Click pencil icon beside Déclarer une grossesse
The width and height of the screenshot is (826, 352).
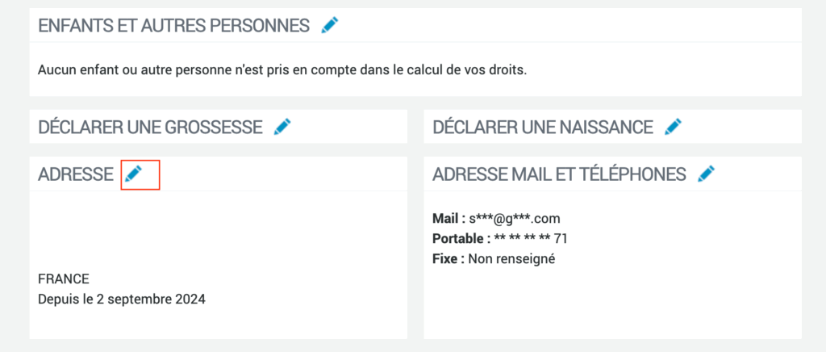tap(282, 127)
